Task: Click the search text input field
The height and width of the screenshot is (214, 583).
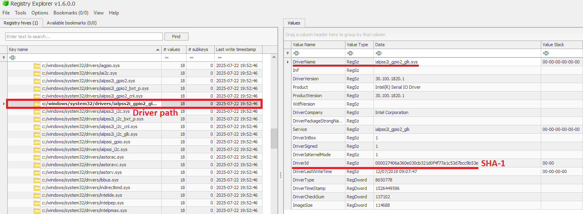Action: tap(84, 37)
